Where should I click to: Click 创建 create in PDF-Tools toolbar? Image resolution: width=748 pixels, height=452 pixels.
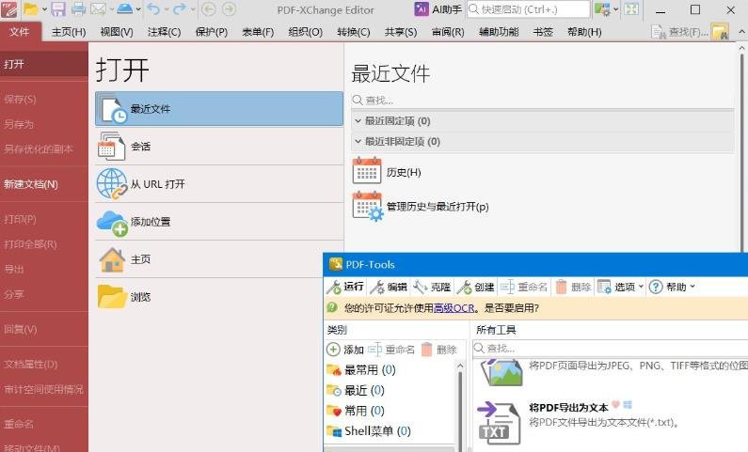[475, 287]
